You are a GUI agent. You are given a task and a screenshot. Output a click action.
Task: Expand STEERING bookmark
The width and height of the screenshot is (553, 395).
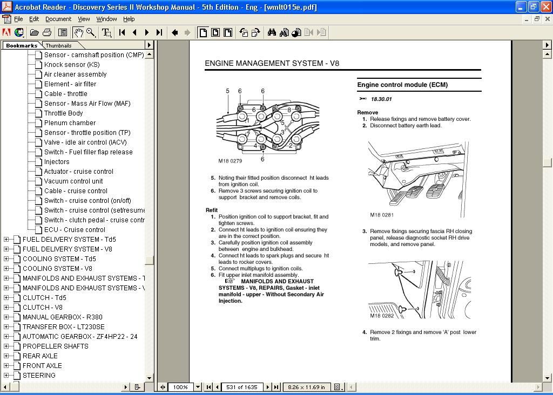pos(6,376)
